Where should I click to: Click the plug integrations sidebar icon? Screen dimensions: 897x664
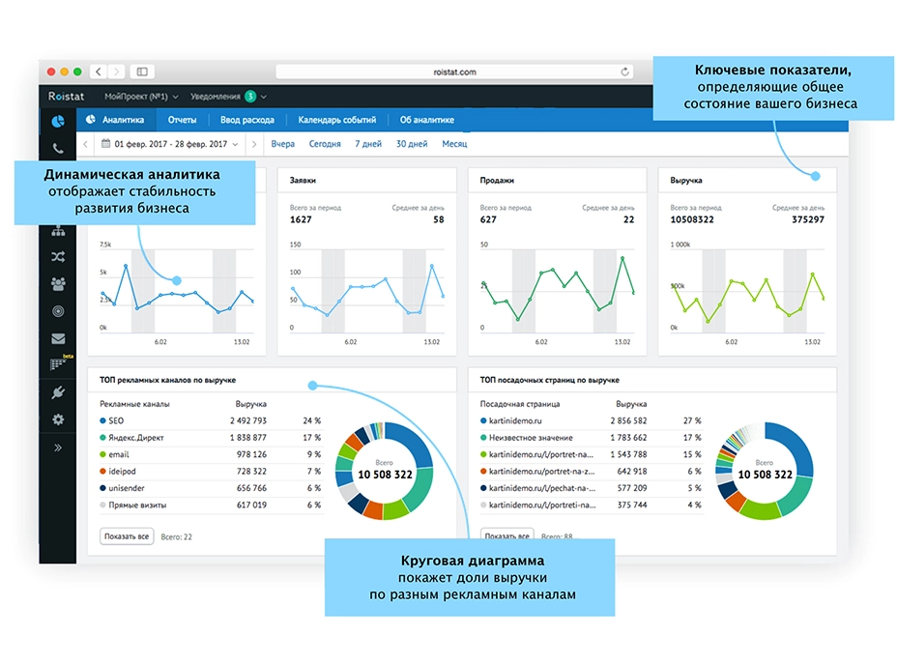pos(58,392)
